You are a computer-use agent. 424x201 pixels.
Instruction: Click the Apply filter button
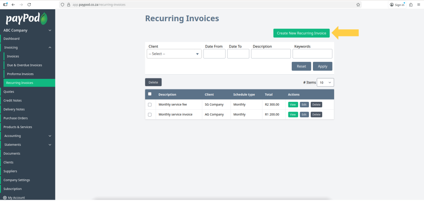coord(323,66)
